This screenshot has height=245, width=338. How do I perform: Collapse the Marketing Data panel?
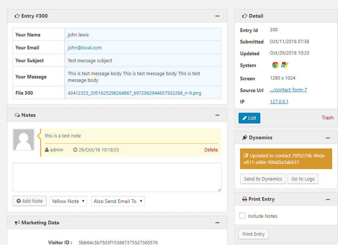click(x=217, y=223)
